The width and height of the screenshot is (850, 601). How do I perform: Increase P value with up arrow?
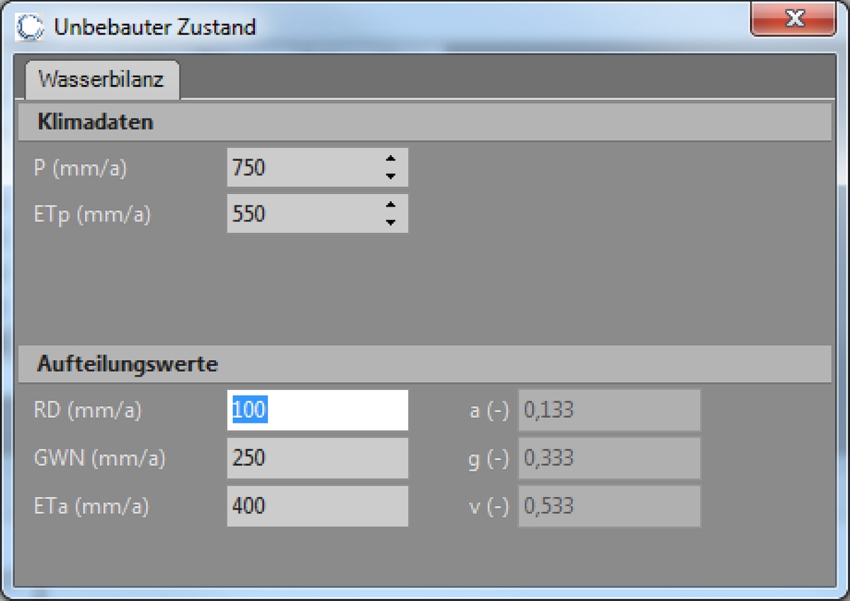pos(390,159)
